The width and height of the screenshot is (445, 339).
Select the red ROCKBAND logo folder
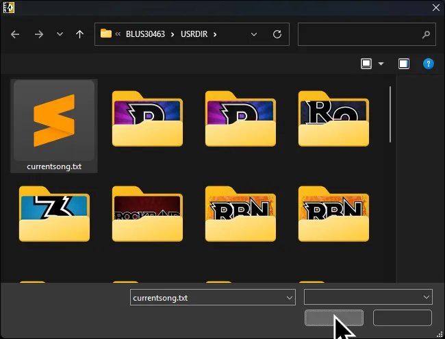point(147,214)
